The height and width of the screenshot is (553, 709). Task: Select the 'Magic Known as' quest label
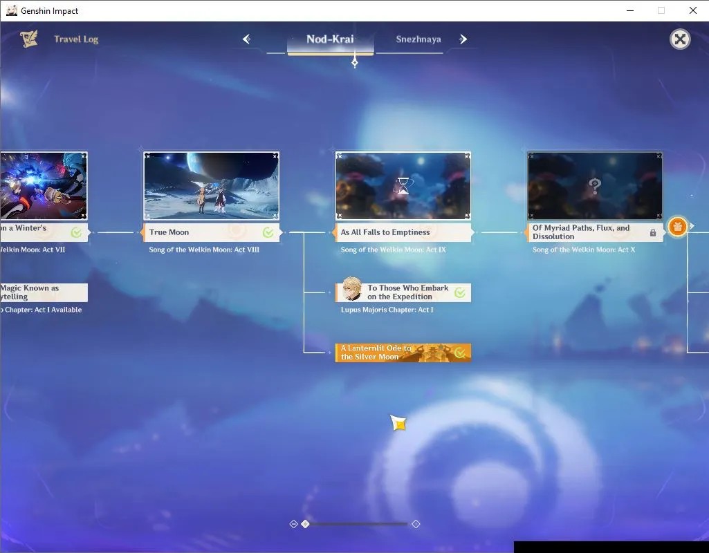click(44, 292)
